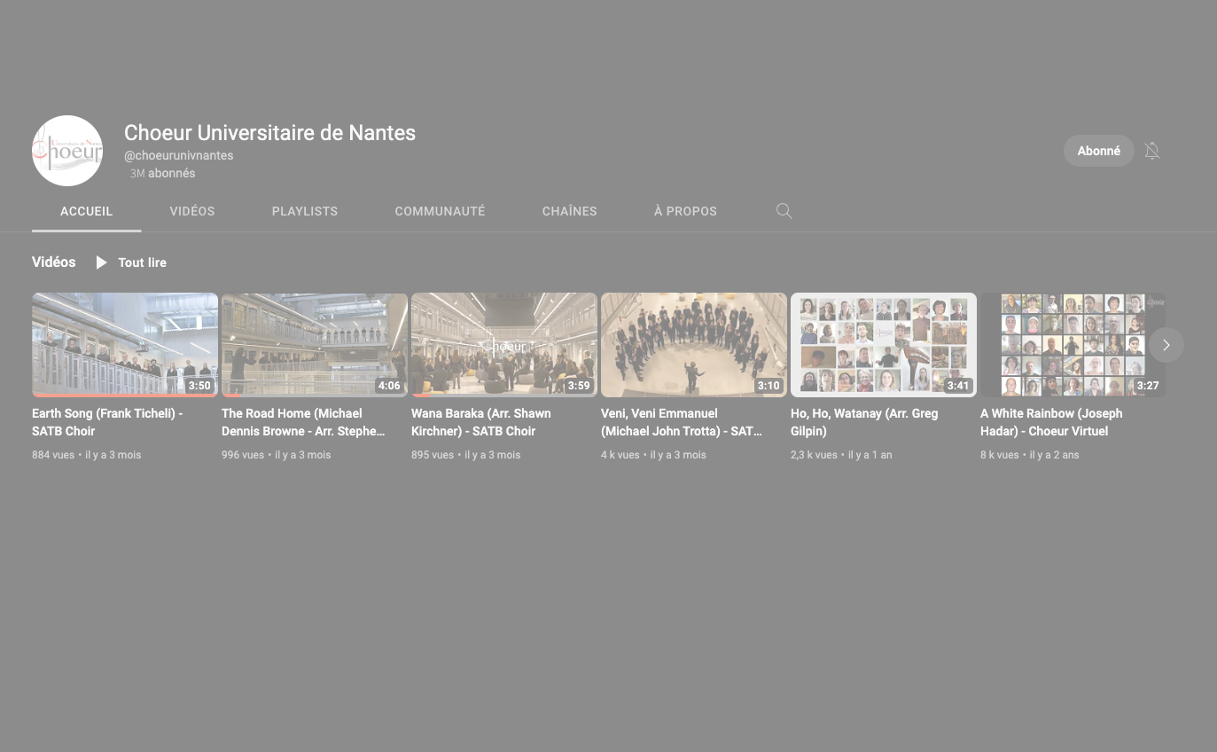Click the 895 vues view count
Viewport: 1217px width, 752px height.
click(x=433, y=455)
